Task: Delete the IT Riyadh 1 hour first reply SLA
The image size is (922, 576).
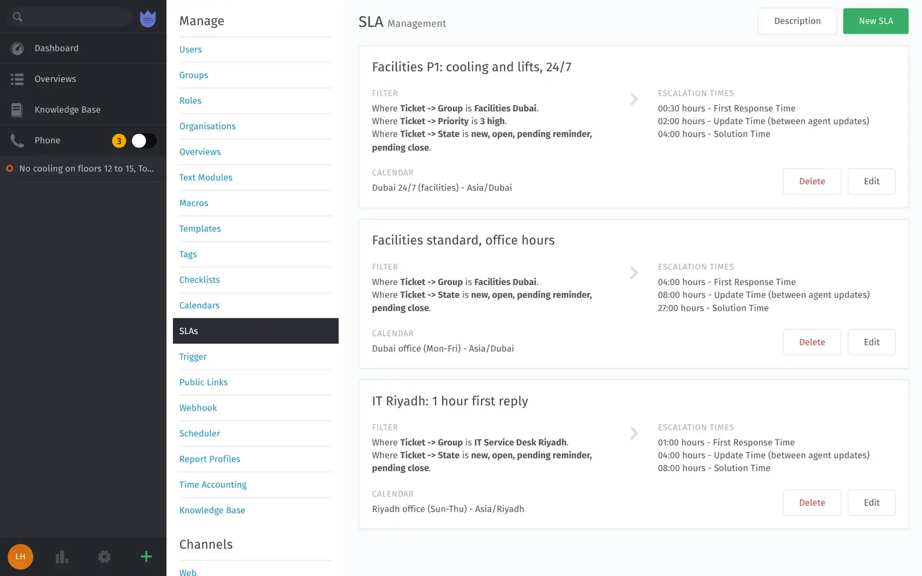Action: tap(812, 503)
